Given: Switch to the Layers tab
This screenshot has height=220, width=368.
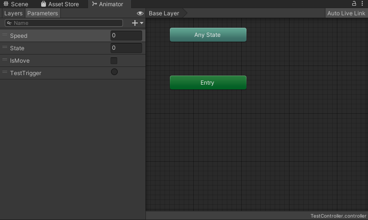Looking at the screenshot, I should [x=13, y=13].
